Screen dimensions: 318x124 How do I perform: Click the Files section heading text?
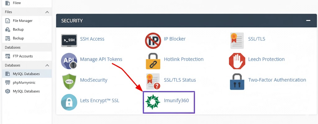8,12
